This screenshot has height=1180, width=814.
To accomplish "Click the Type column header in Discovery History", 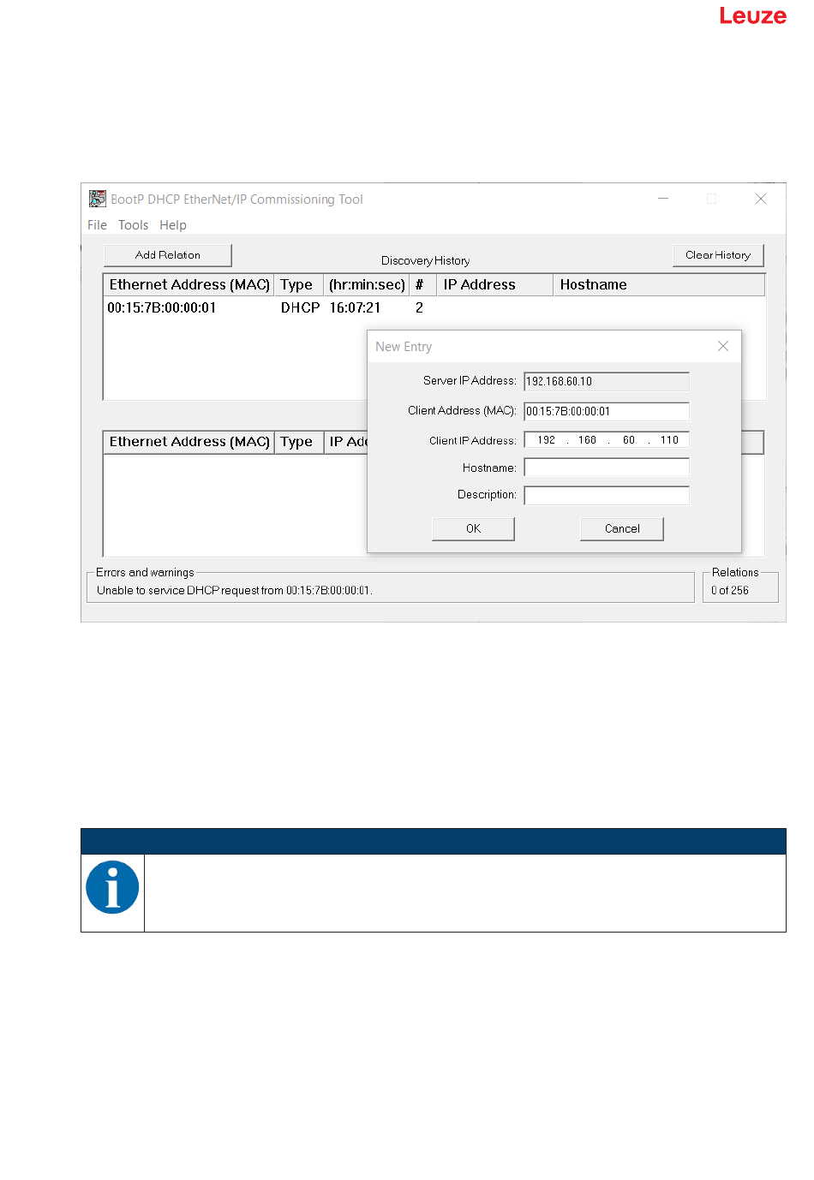I will 298,285.
